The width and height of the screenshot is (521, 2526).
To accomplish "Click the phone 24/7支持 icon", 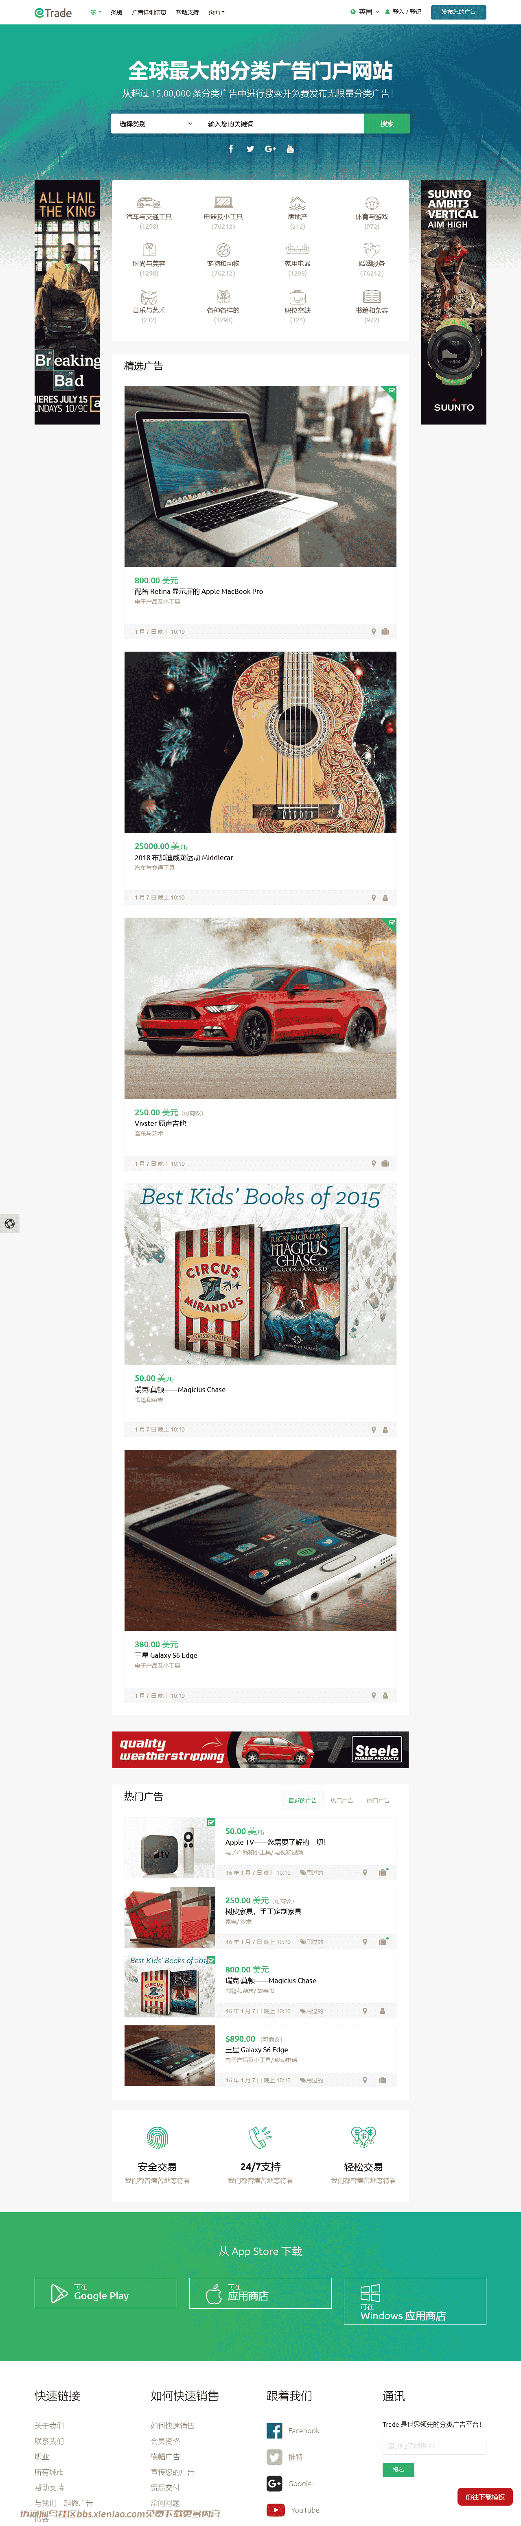I will click(260, 2137).
